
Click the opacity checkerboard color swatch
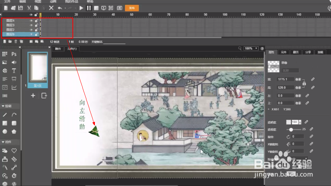[x=289, y=122]
